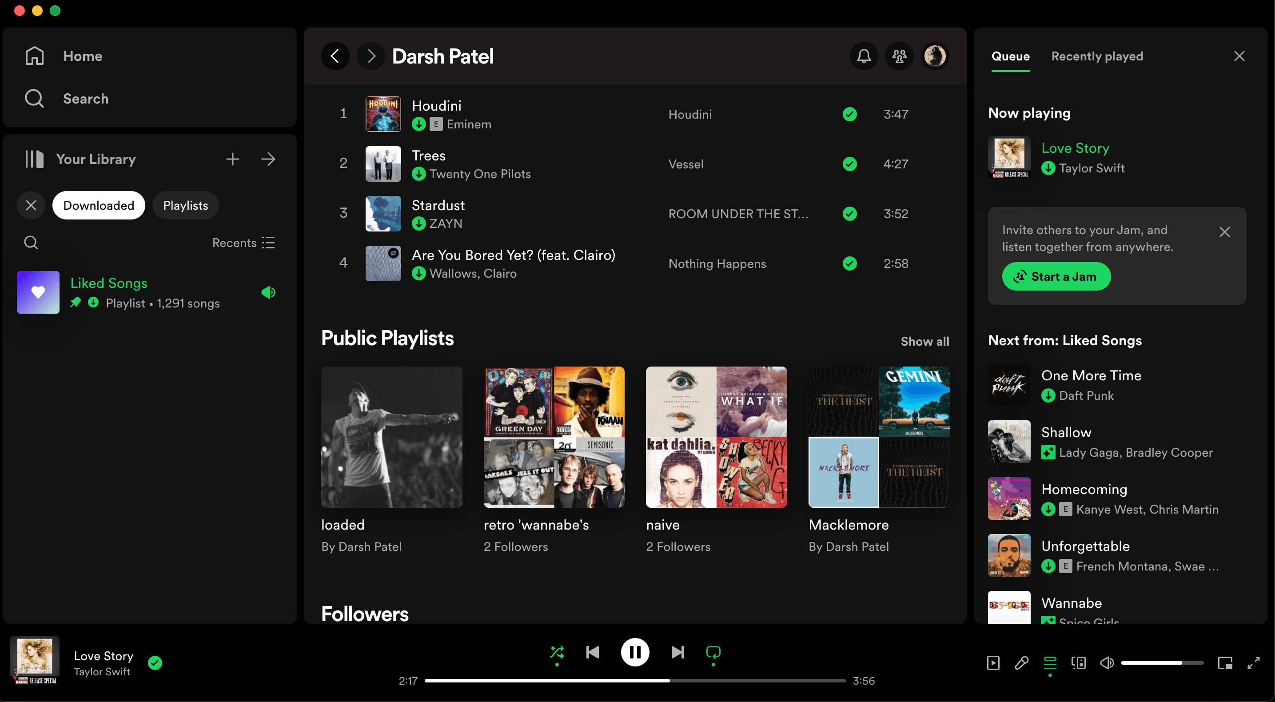1275x702 pixels.
Task: Click Show all for Public Playlists
Action: tap(924, 341)
